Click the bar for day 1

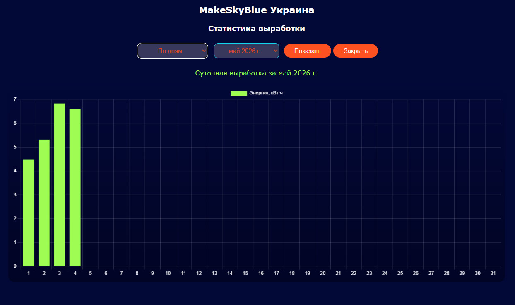pos(29,213)
